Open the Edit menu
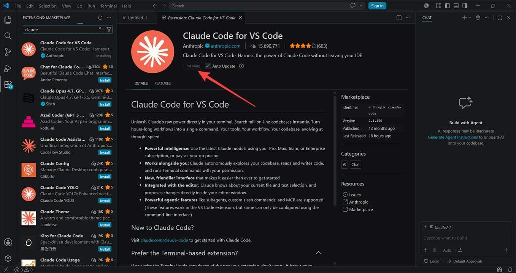516x273 pixels. [30, 6]
